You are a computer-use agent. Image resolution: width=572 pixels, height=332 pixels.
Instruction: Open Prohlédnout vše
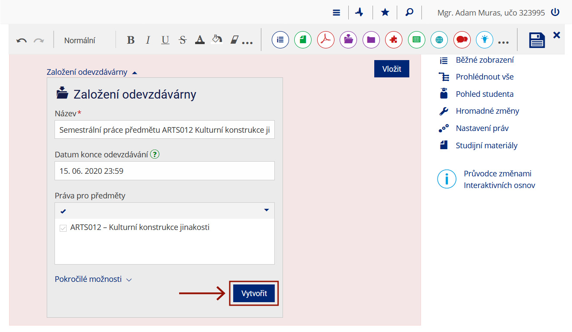(485, 77)
